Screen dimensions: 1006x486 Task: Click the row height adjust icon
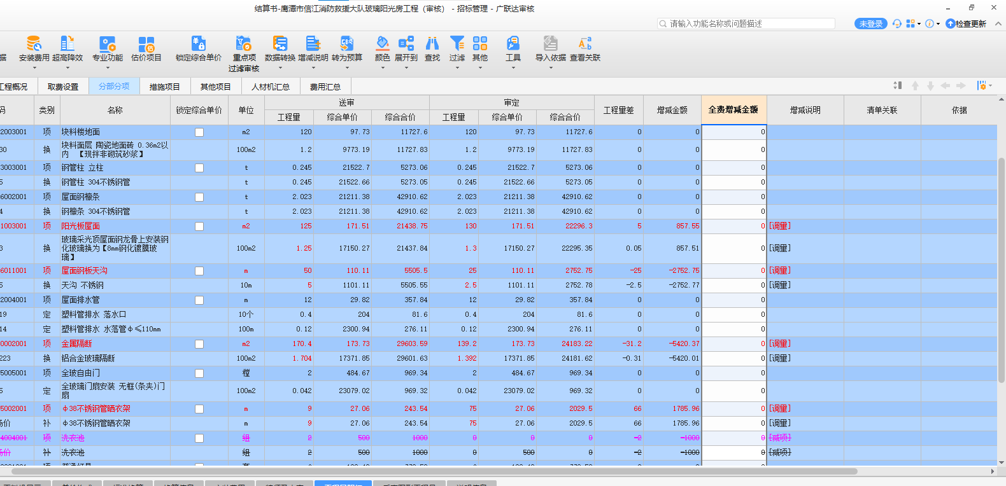[x=898, y=85]
